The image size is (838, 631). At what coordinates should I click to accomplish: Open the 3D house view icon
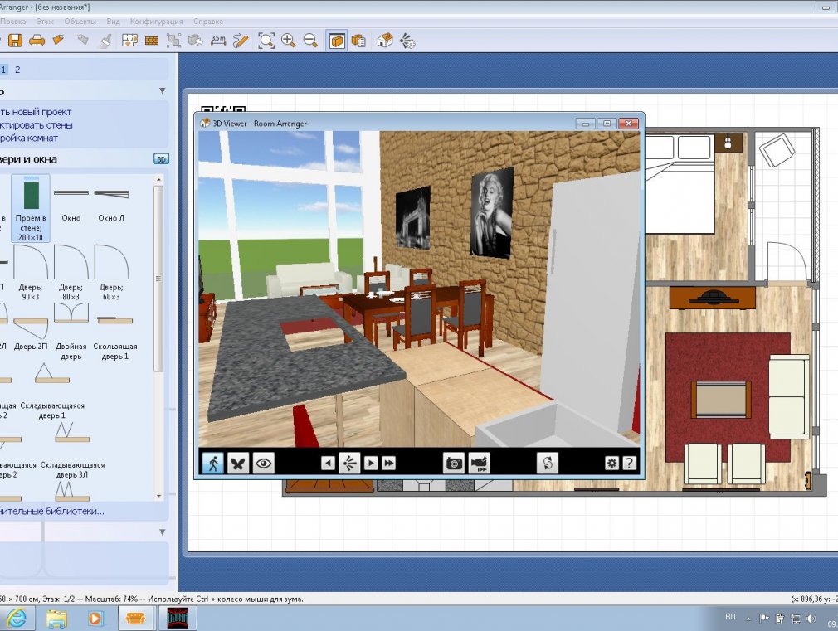(385, 41)
